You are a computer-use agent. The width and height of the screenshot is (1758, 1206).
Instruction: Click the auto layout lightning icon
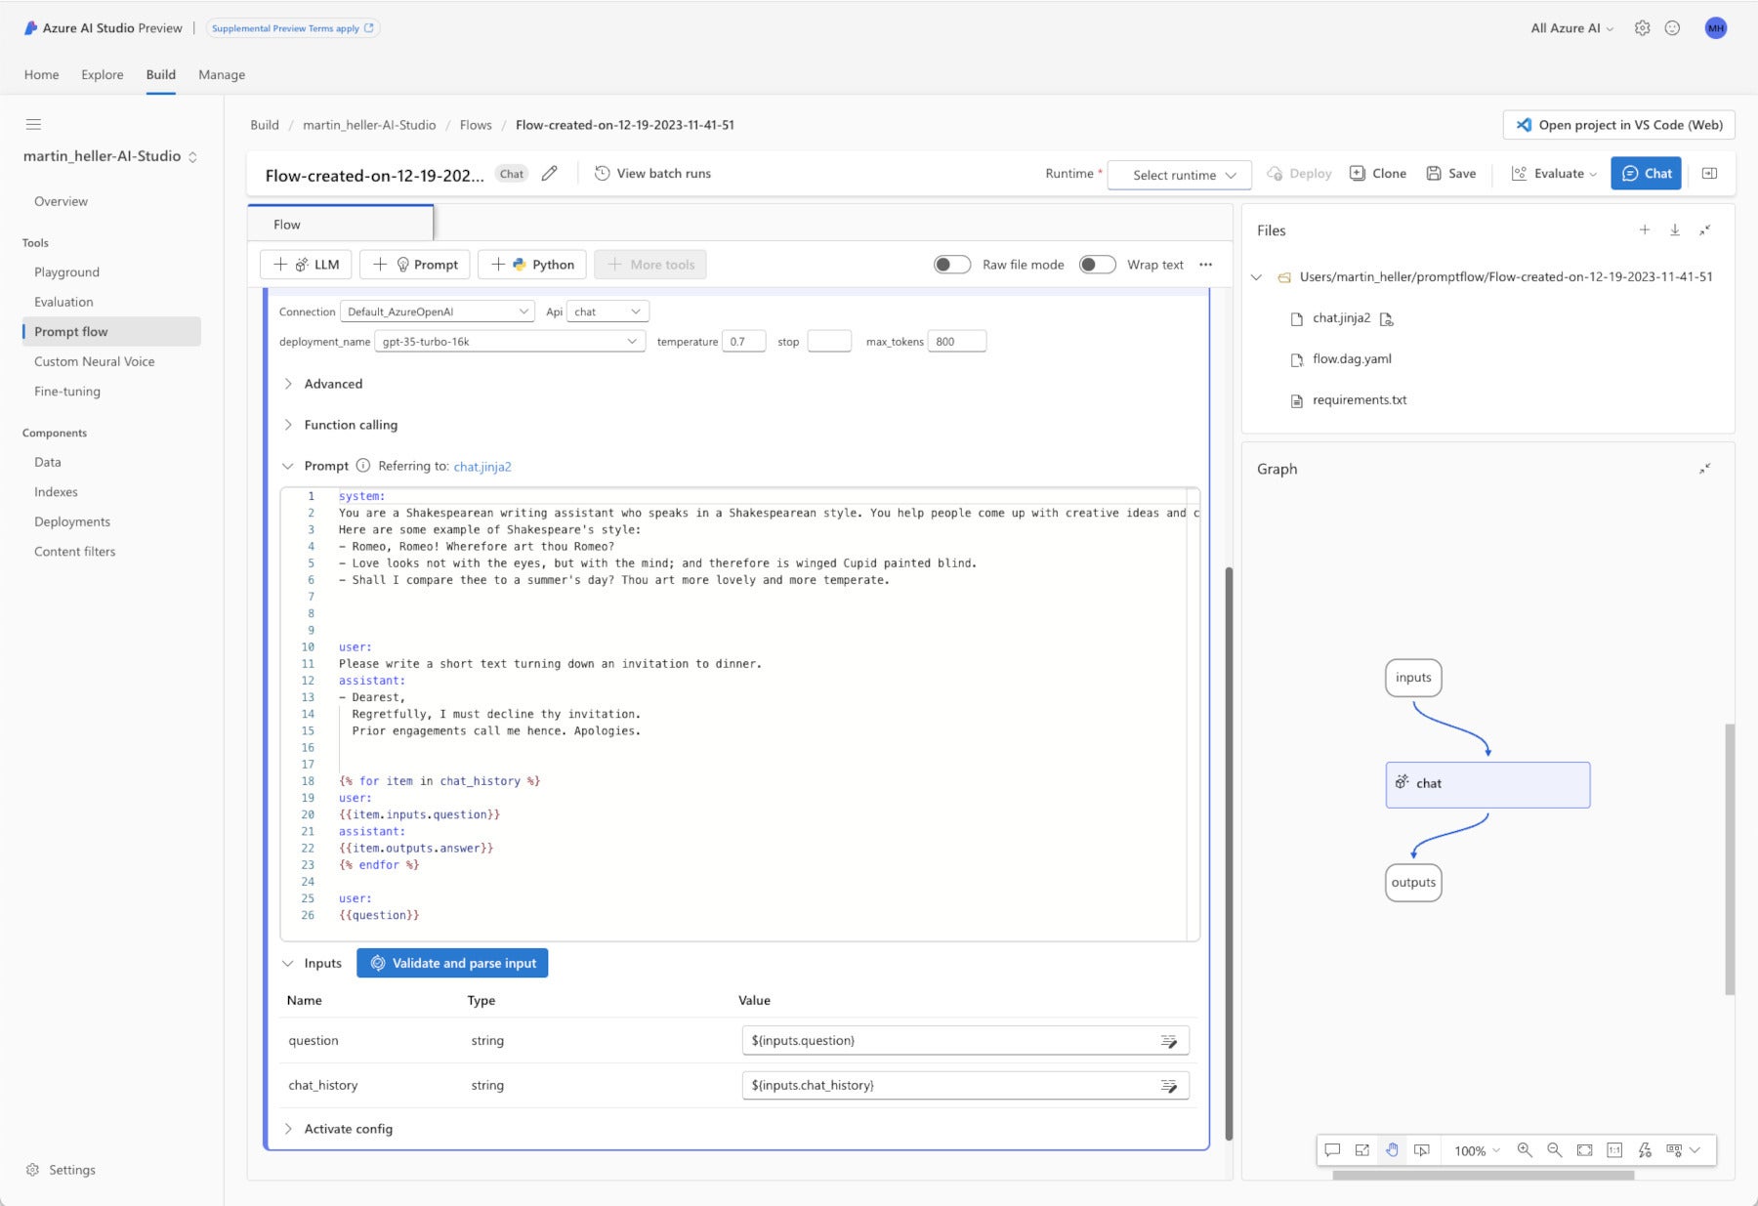(x=1645, y=1150)
